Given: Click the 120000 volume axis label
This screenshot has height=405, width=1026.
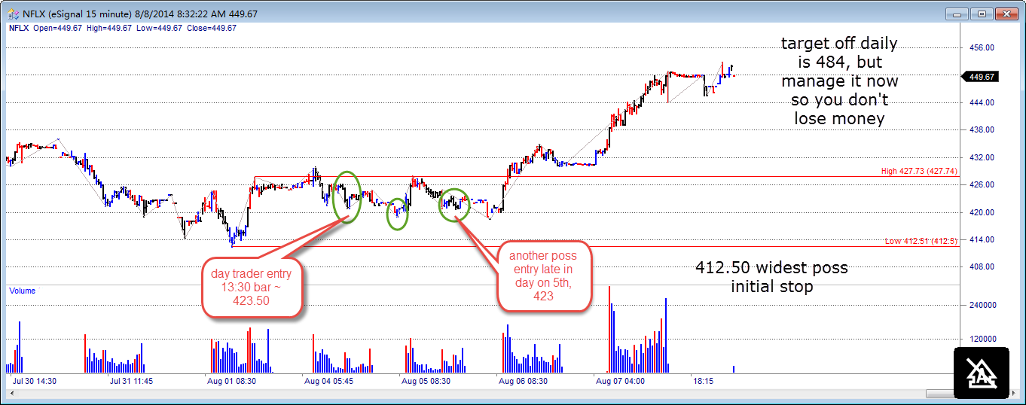Looking at the screenshot, I should 982,339.
